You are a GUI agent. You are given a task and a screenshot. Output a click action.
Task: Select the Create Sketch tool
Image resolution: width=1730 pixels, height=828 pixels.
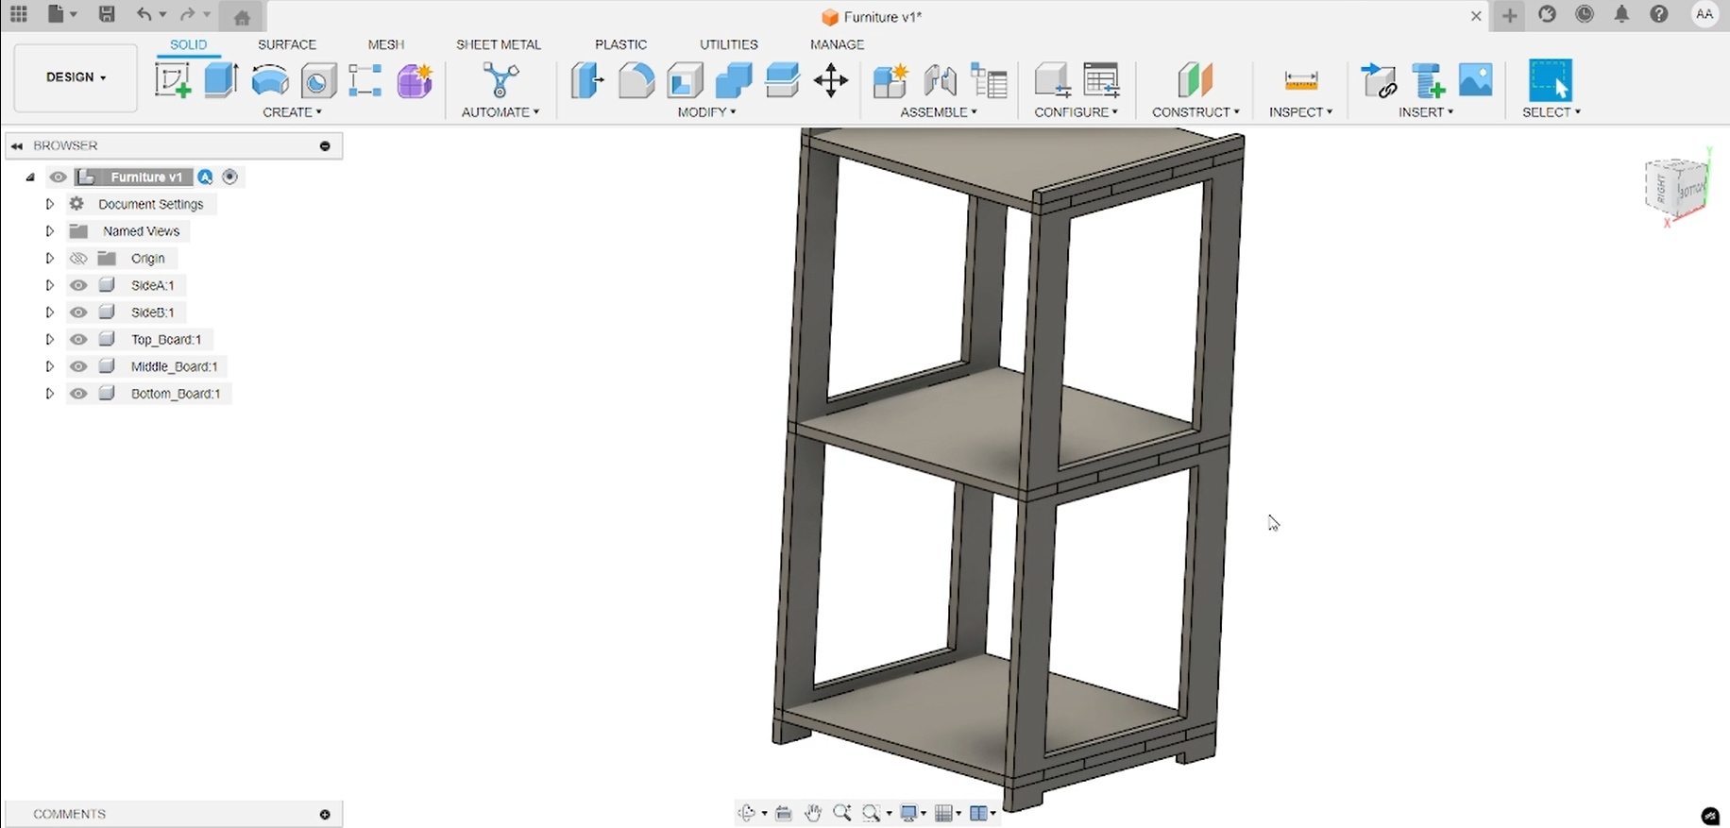(173, 80)
